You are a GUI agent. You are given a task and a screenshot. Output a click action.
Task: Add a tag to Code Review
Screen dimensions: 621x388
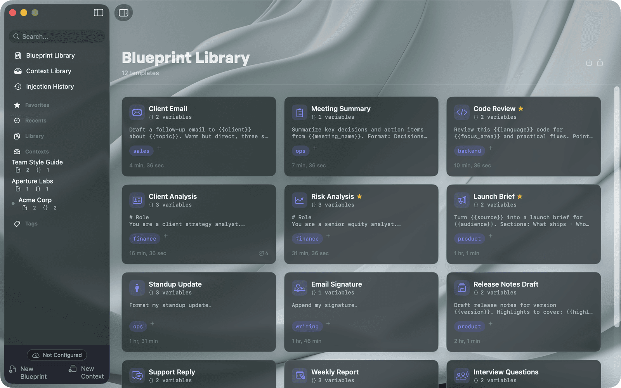(490, 148)
